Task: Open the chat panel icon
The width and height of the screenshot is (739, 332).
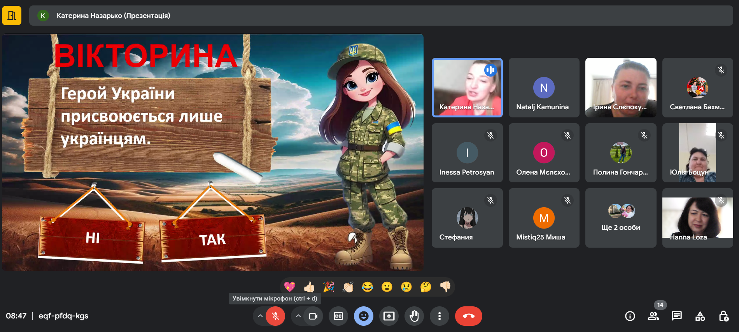Action: point(676,316)
